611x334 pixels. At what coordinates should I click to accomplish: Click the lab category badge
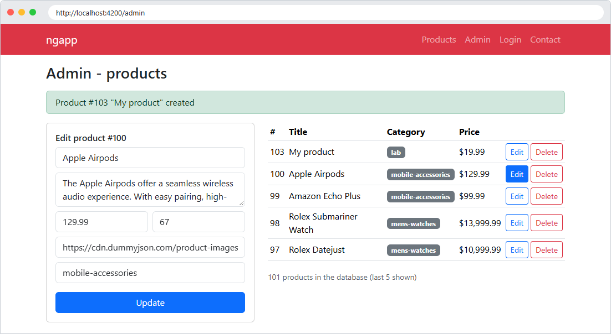pyautogui.click(x=396, y=153)
